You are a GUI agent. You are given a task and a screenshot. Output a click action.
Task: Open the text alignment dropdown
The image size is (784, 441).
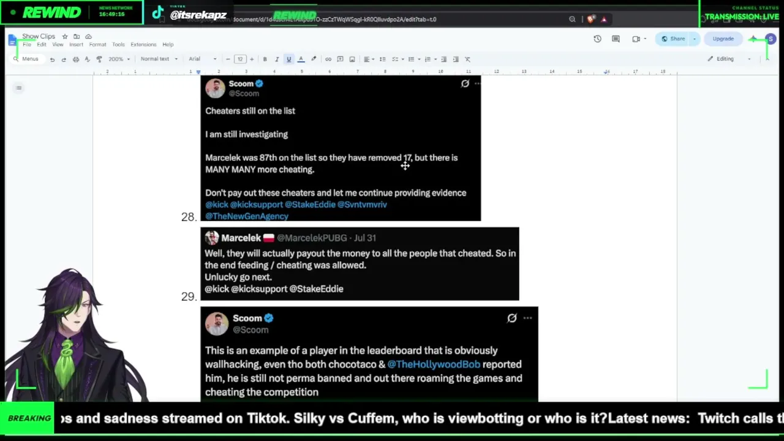click(369, 59)
